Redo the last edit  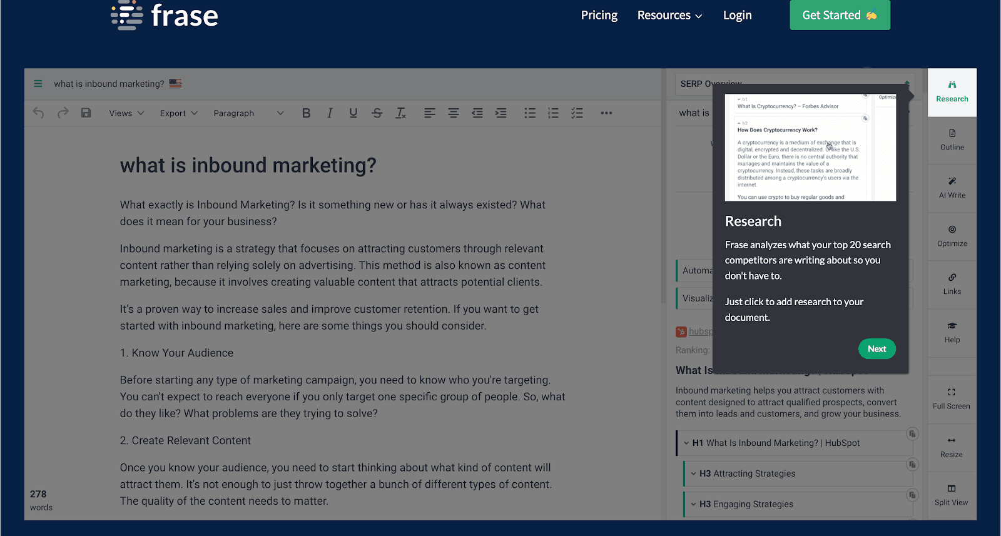[63, 113]
